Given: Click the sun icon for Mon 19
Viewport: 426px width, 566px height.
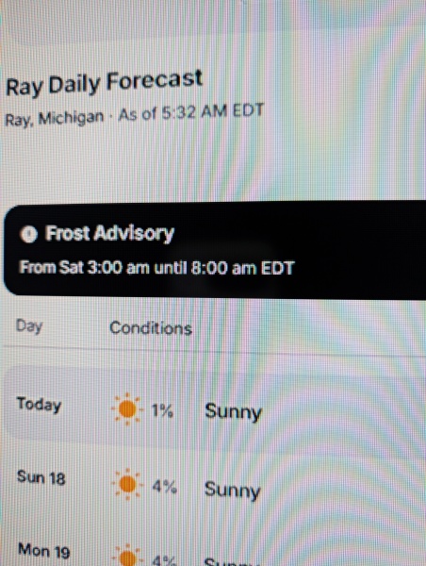Looking at the screenshot, I should (127, 556).
